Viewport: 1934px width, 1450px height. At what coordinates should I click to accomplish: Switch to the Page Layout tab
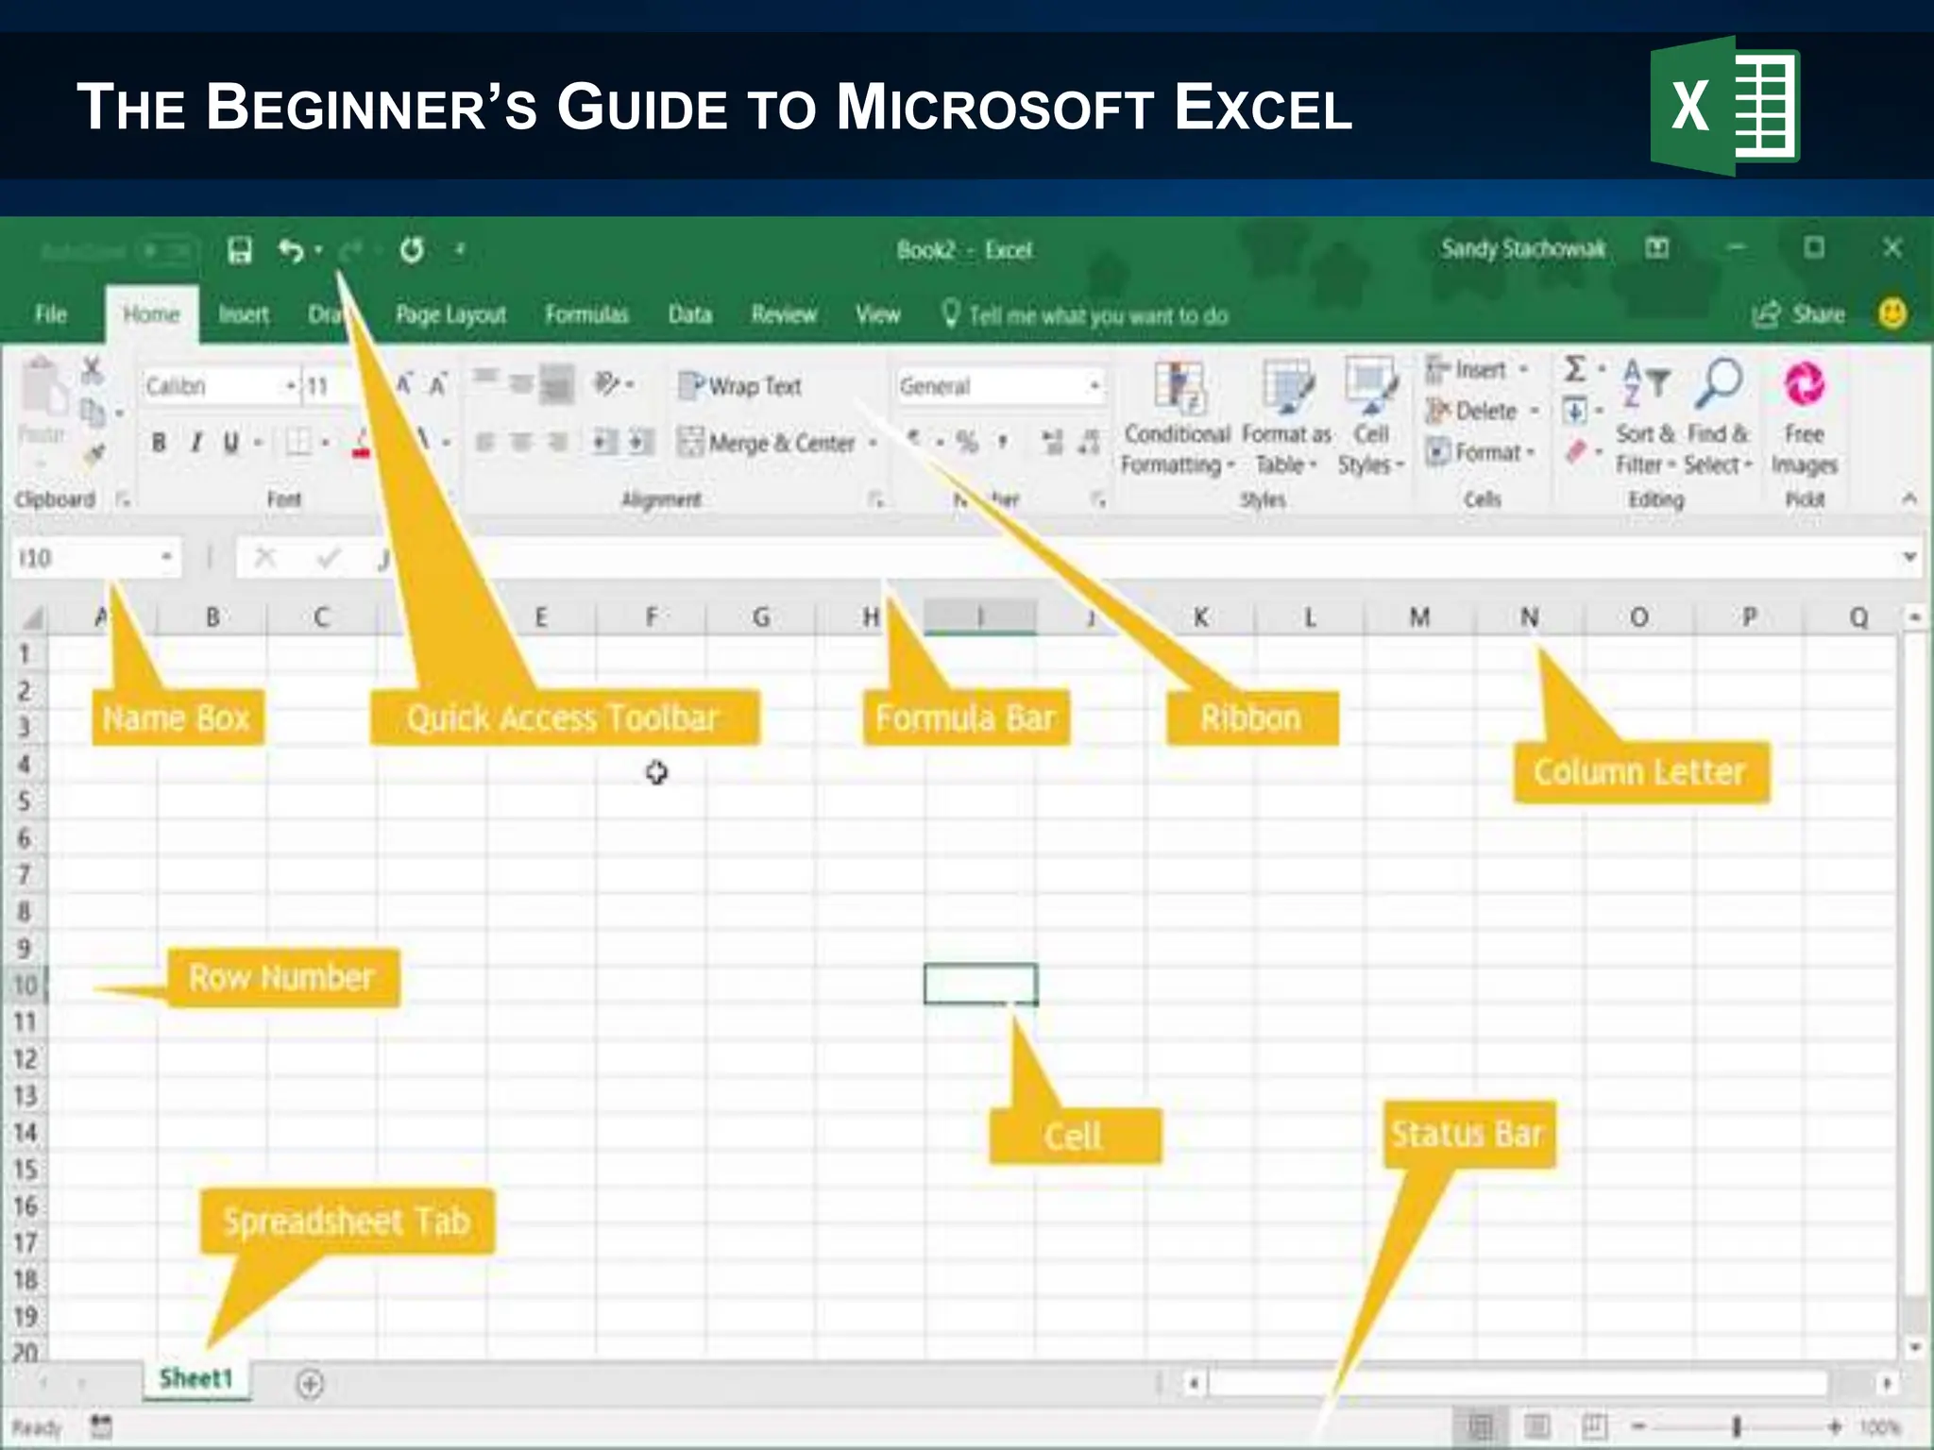click(450, 314)
